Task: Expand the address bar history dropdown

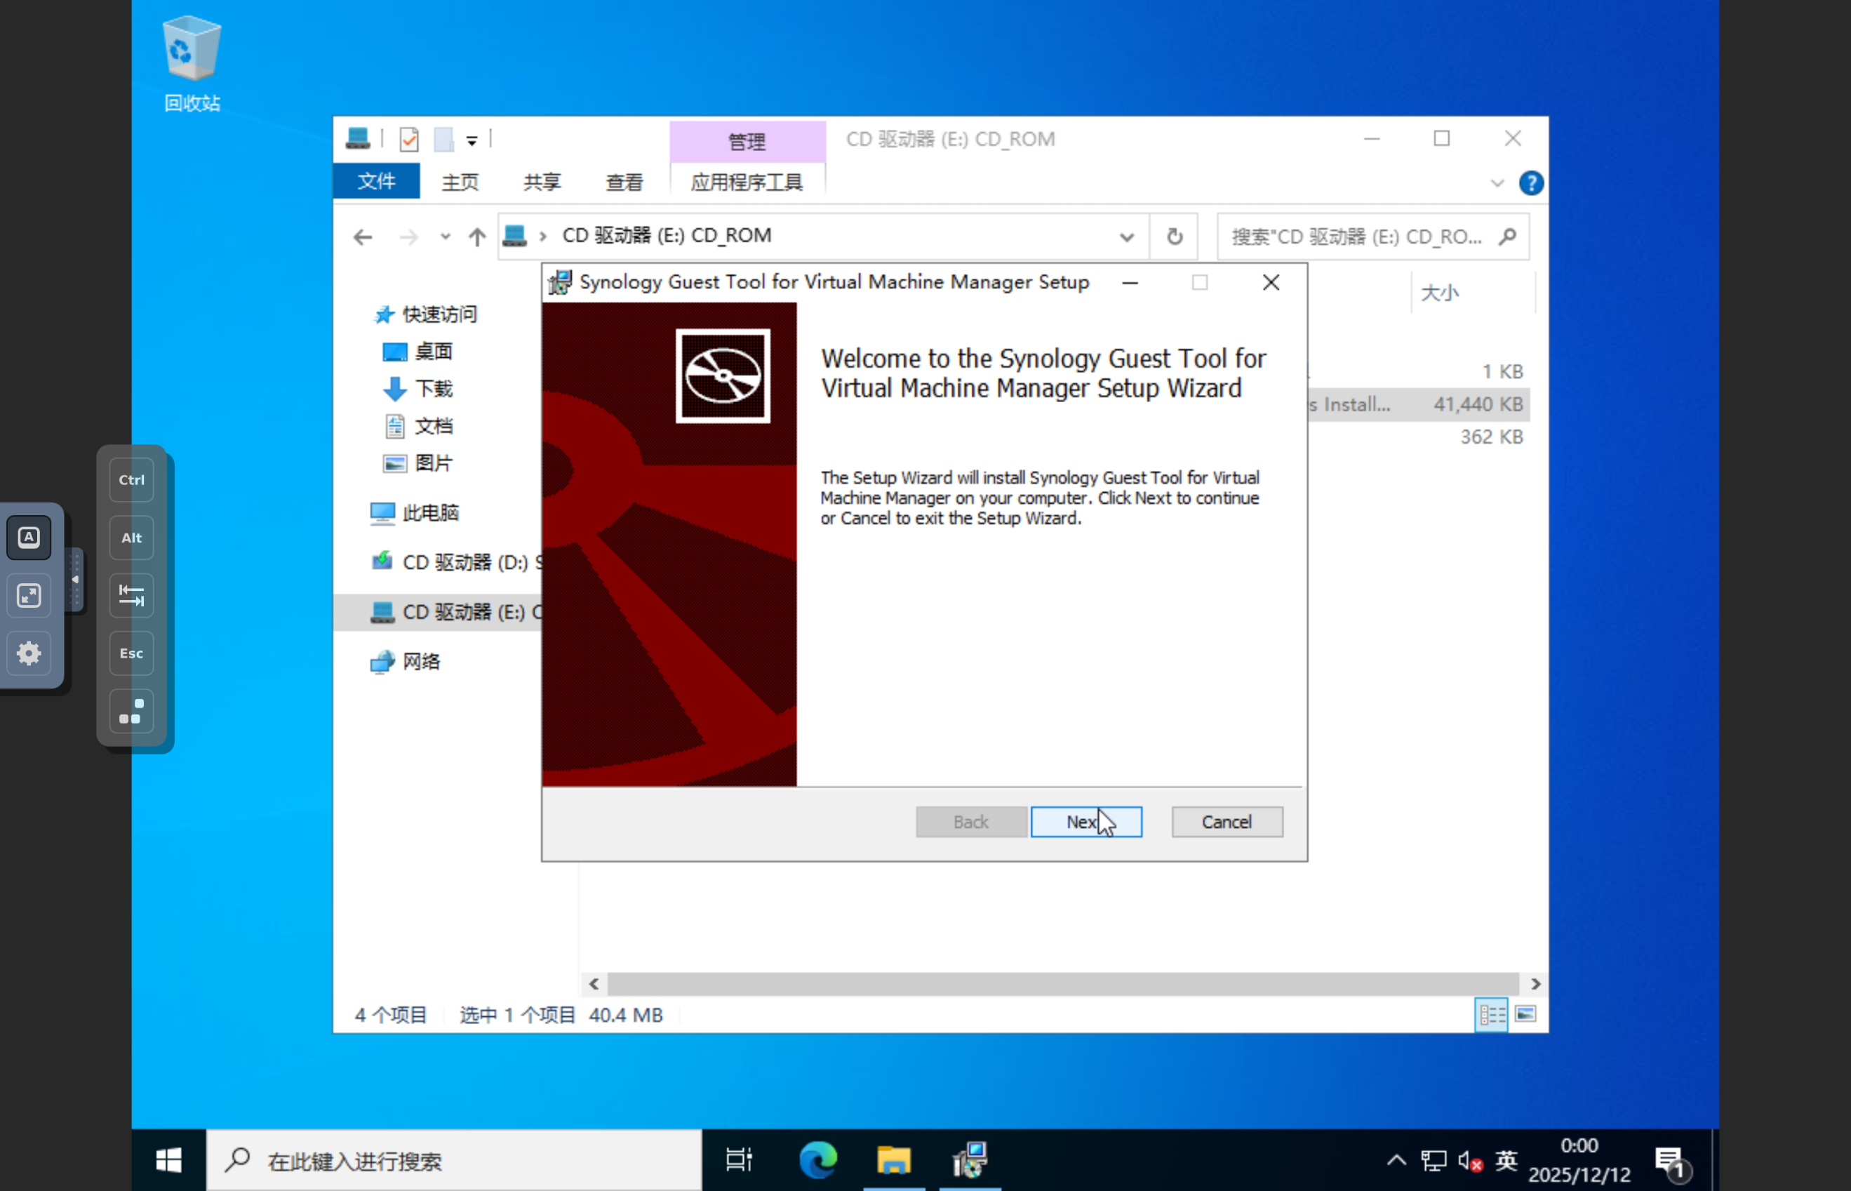Action: 1125,237
